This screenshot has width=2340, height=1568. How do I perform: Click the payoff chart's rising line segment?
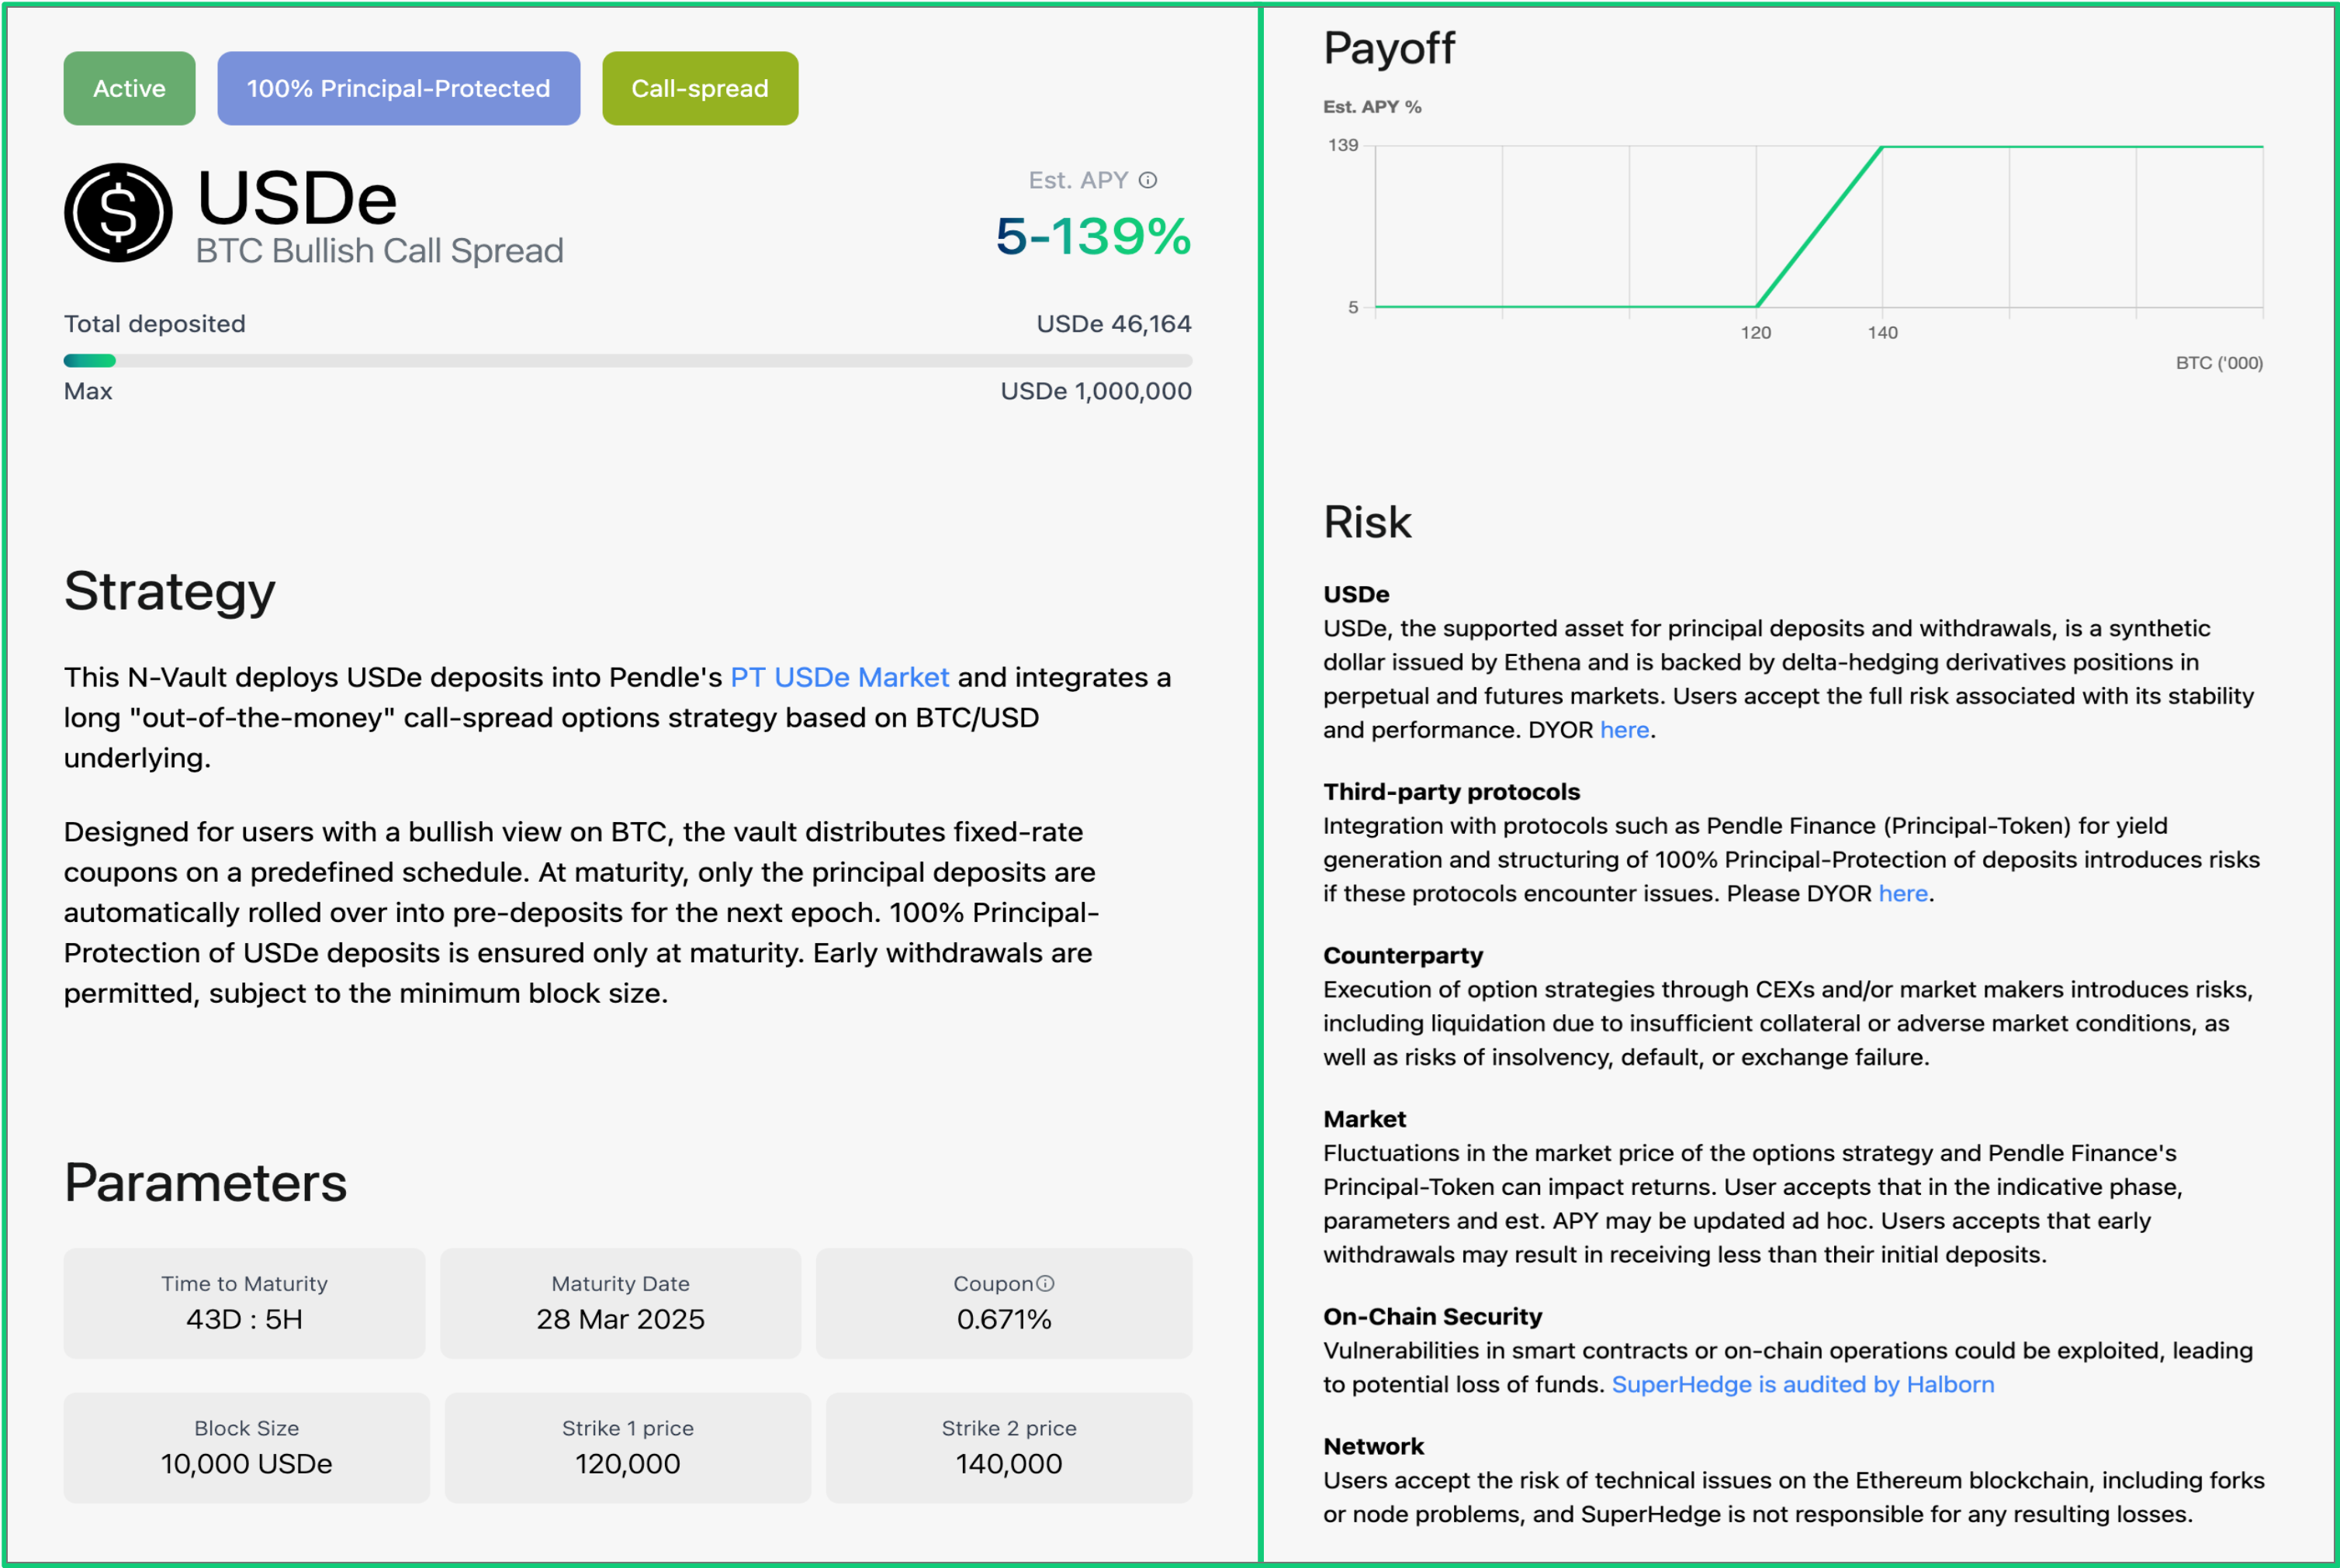click(1819, 228)
